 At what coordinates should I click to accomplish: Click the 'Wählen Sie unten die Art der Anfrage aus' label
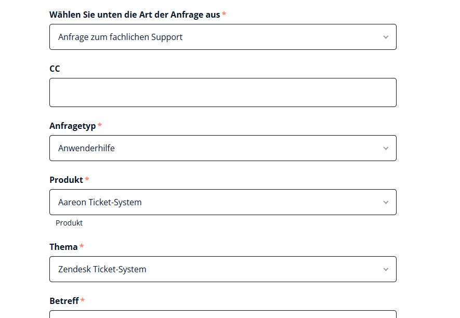click(135, 15)
